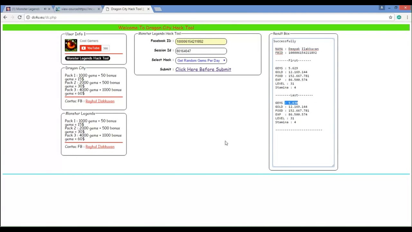Click the Cool Gamers channel avatar
This screenshot has height=232, width=412.
coord(71,45)
